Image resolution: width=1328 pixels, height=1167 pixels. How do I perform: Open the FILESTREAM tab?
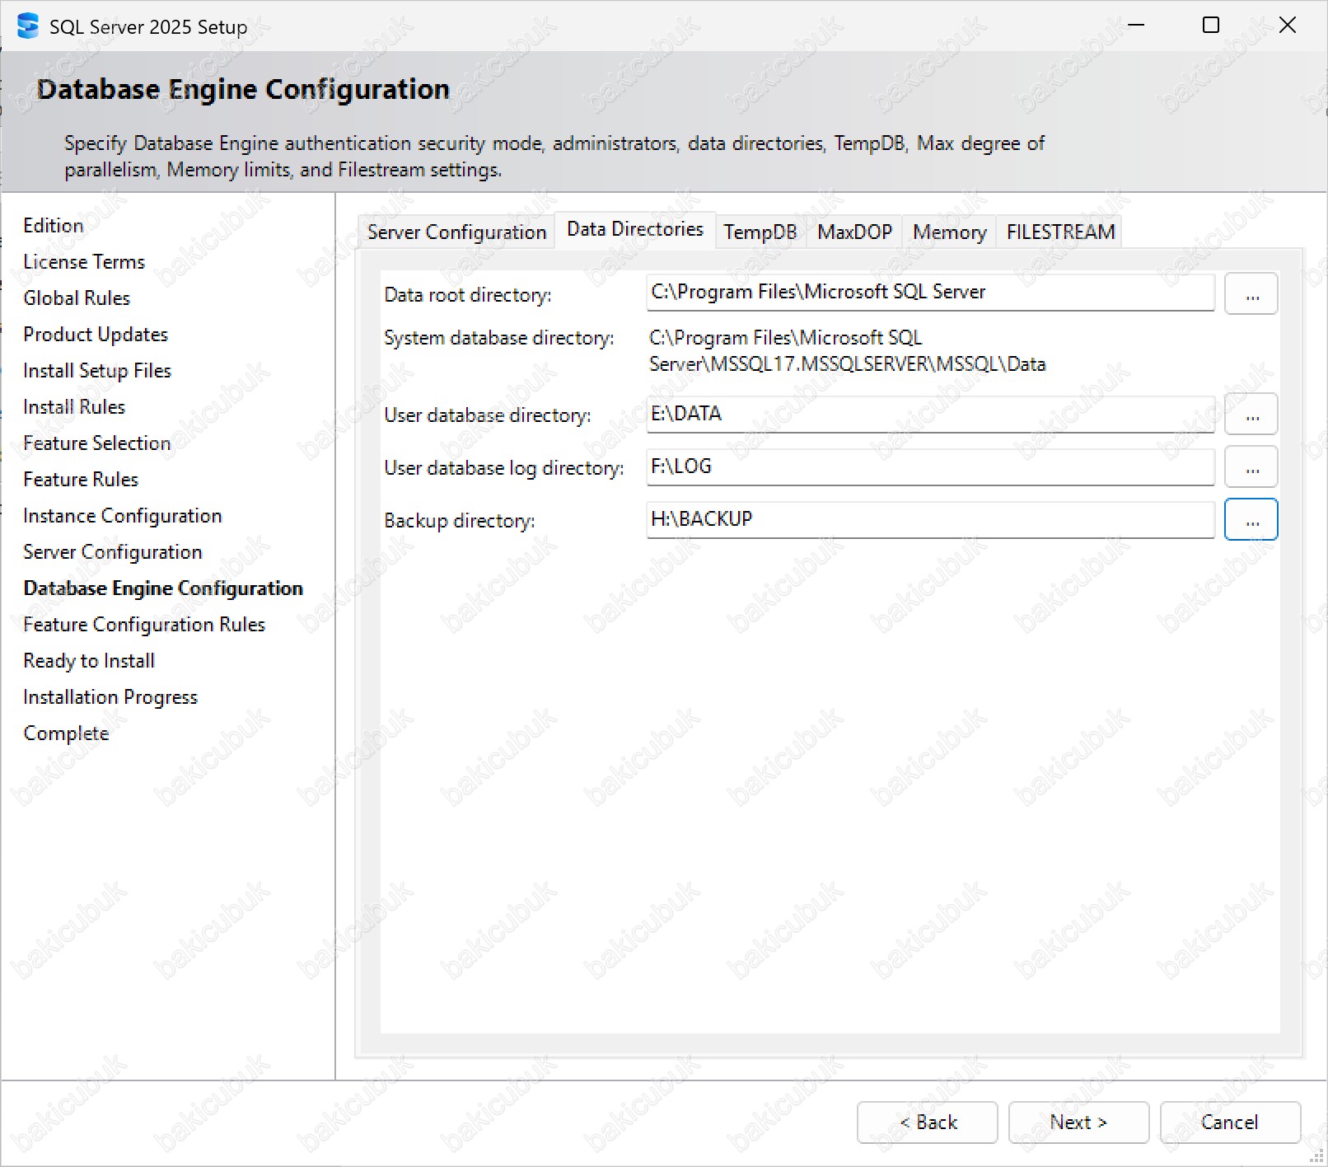[x=1060, y=232]
